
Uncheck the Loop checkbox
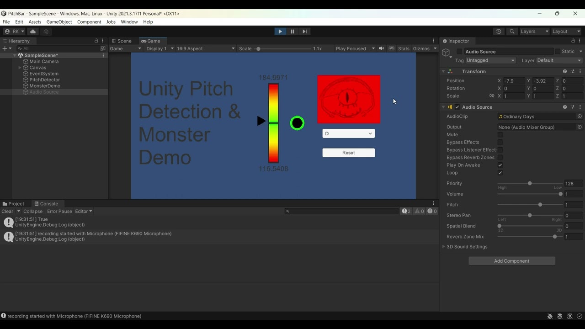(x=500, y=173)
